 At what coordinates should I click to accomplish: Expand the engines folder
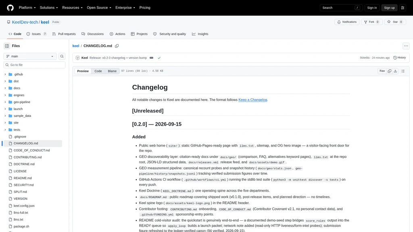pos(5,95)
